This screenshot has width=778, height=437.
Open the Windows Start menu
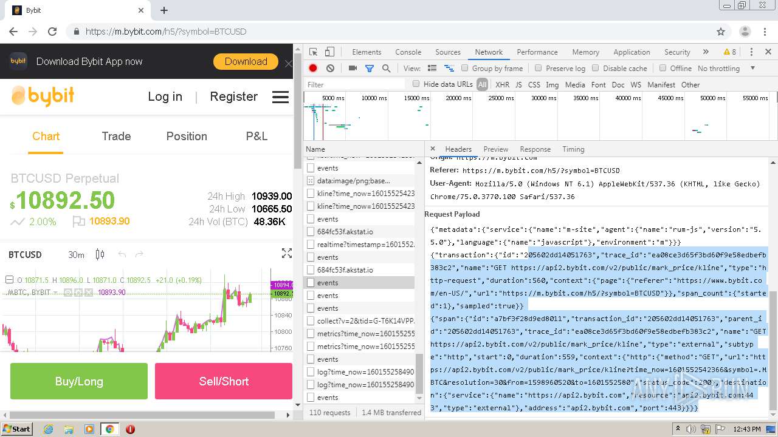16,429
